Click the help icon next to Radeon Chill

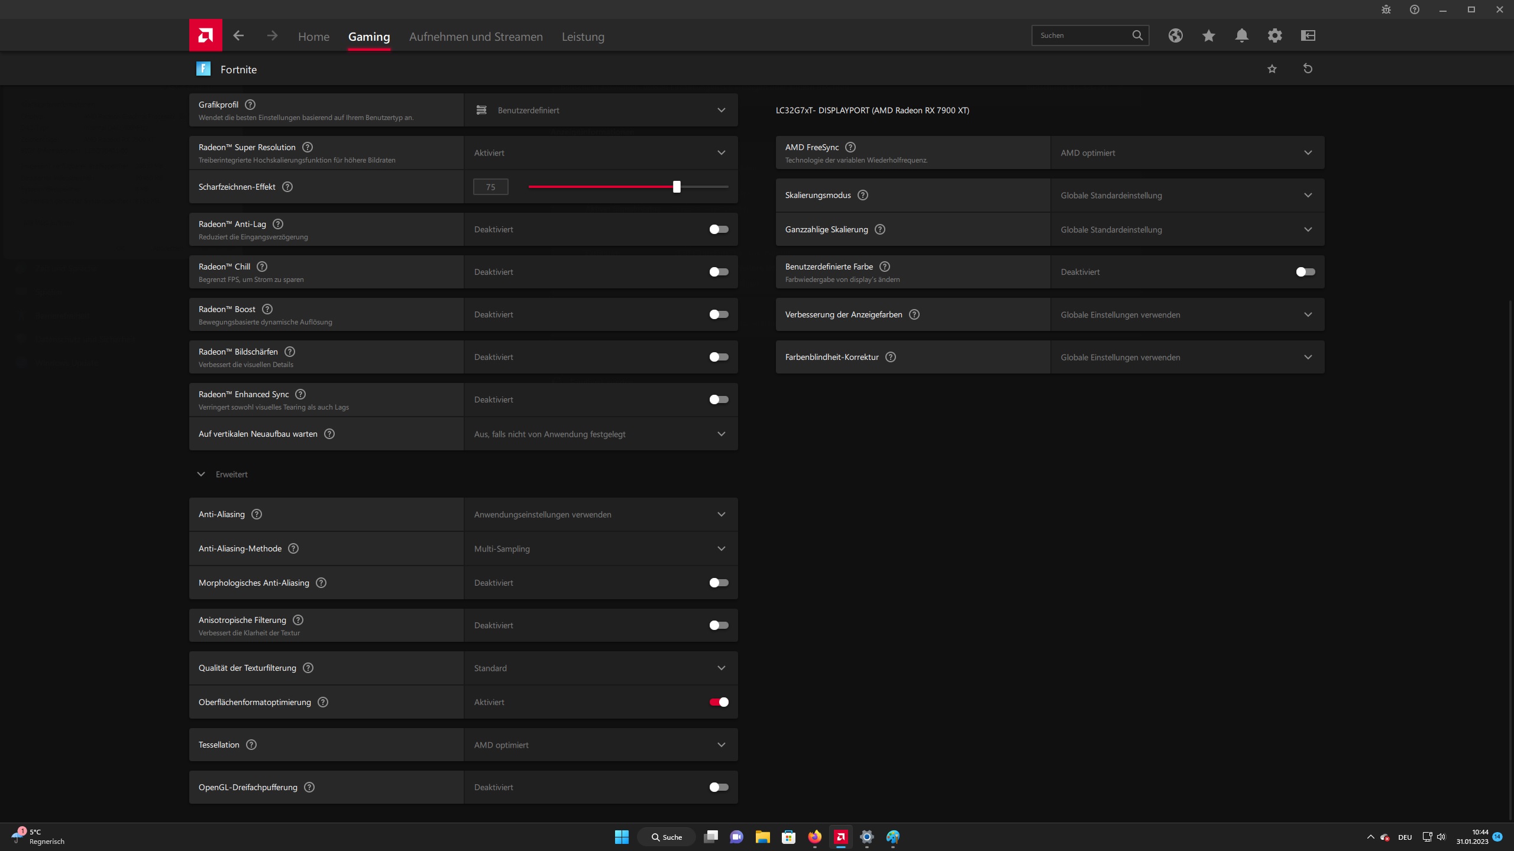262,267
